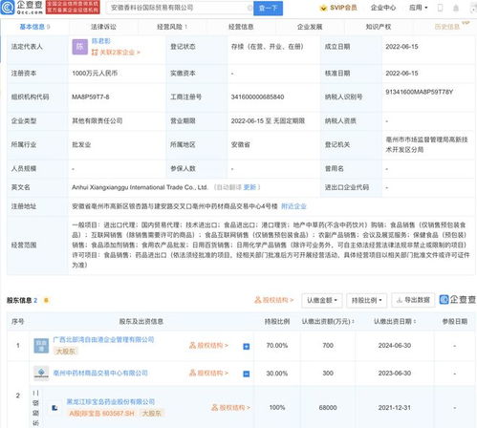
Task: Open 持股比例 filter dropdown
Action: pos(367,300)
